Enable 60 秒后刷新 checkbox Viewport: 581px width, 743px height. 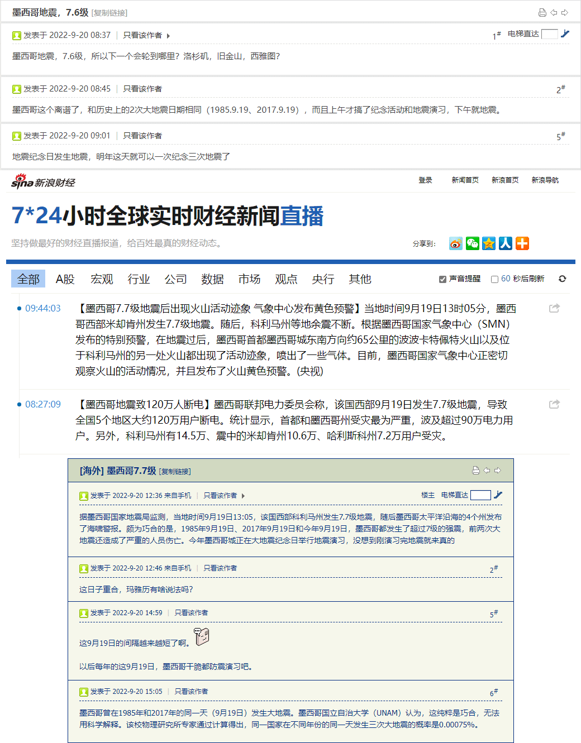[494, 279]
